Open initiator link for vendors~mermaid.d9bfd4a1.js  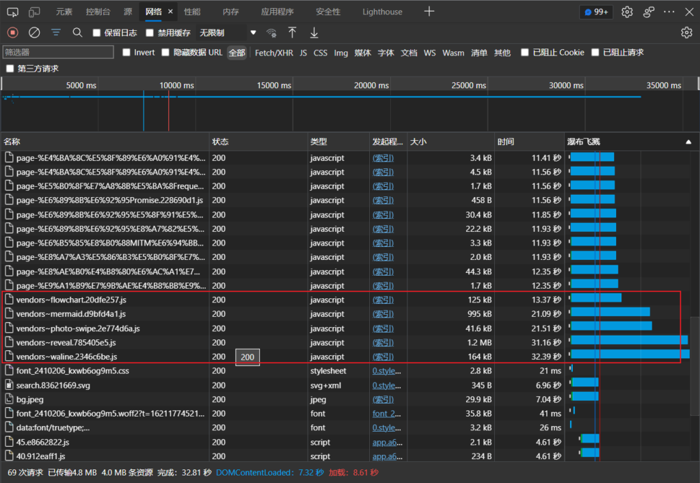[x=383, y=314]
